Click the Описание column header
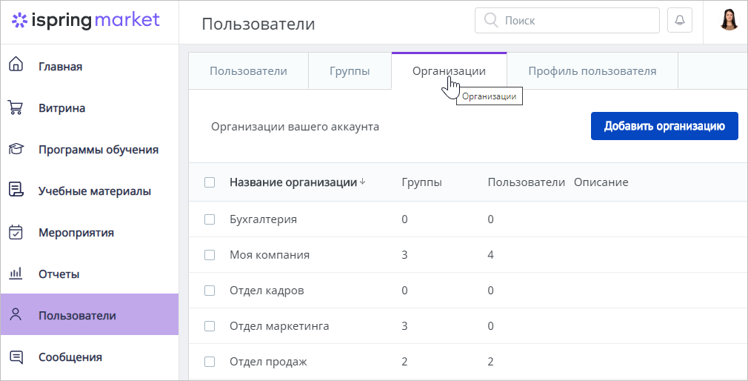 [601, 182]
